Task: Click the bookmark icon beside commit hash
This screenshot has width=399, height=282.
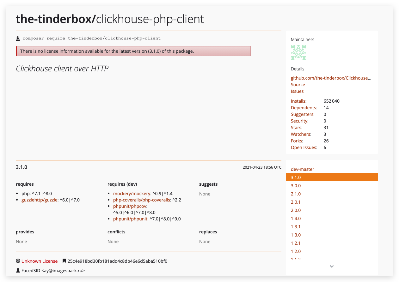Action: (64, 261)
